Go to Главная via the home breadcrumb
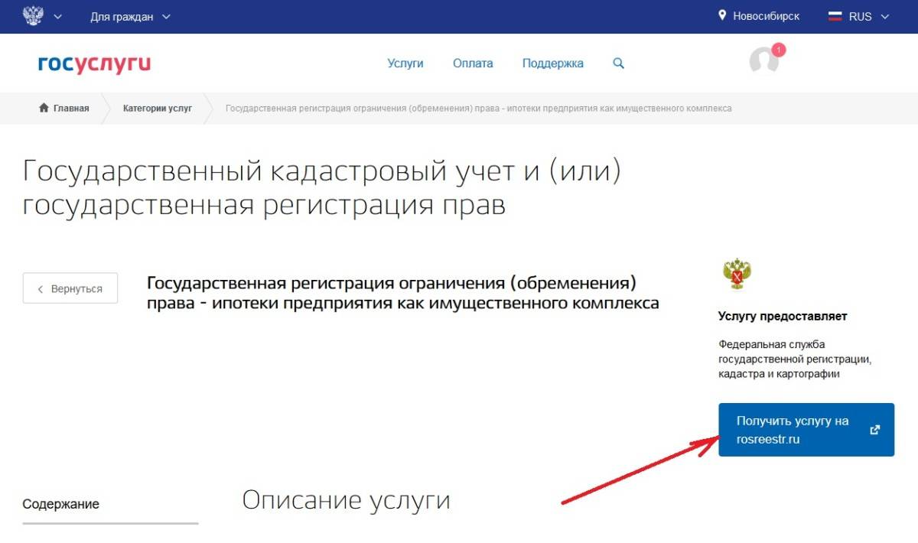The image size is (918, 543). click(x=64, y=109)
